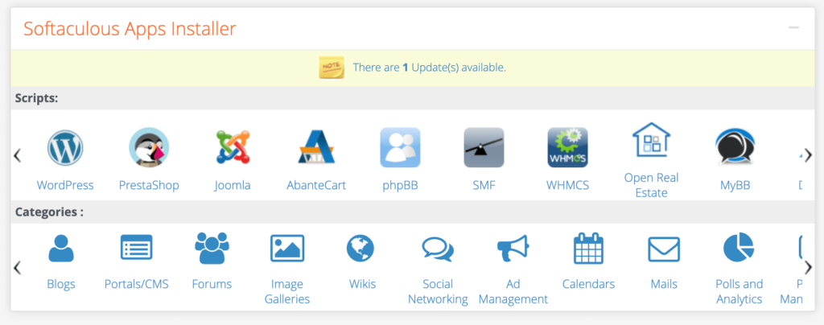Click the Ad Management text label
Image resolution: width=824 pixels, height=325 pixels.
(x=513, y=292)
